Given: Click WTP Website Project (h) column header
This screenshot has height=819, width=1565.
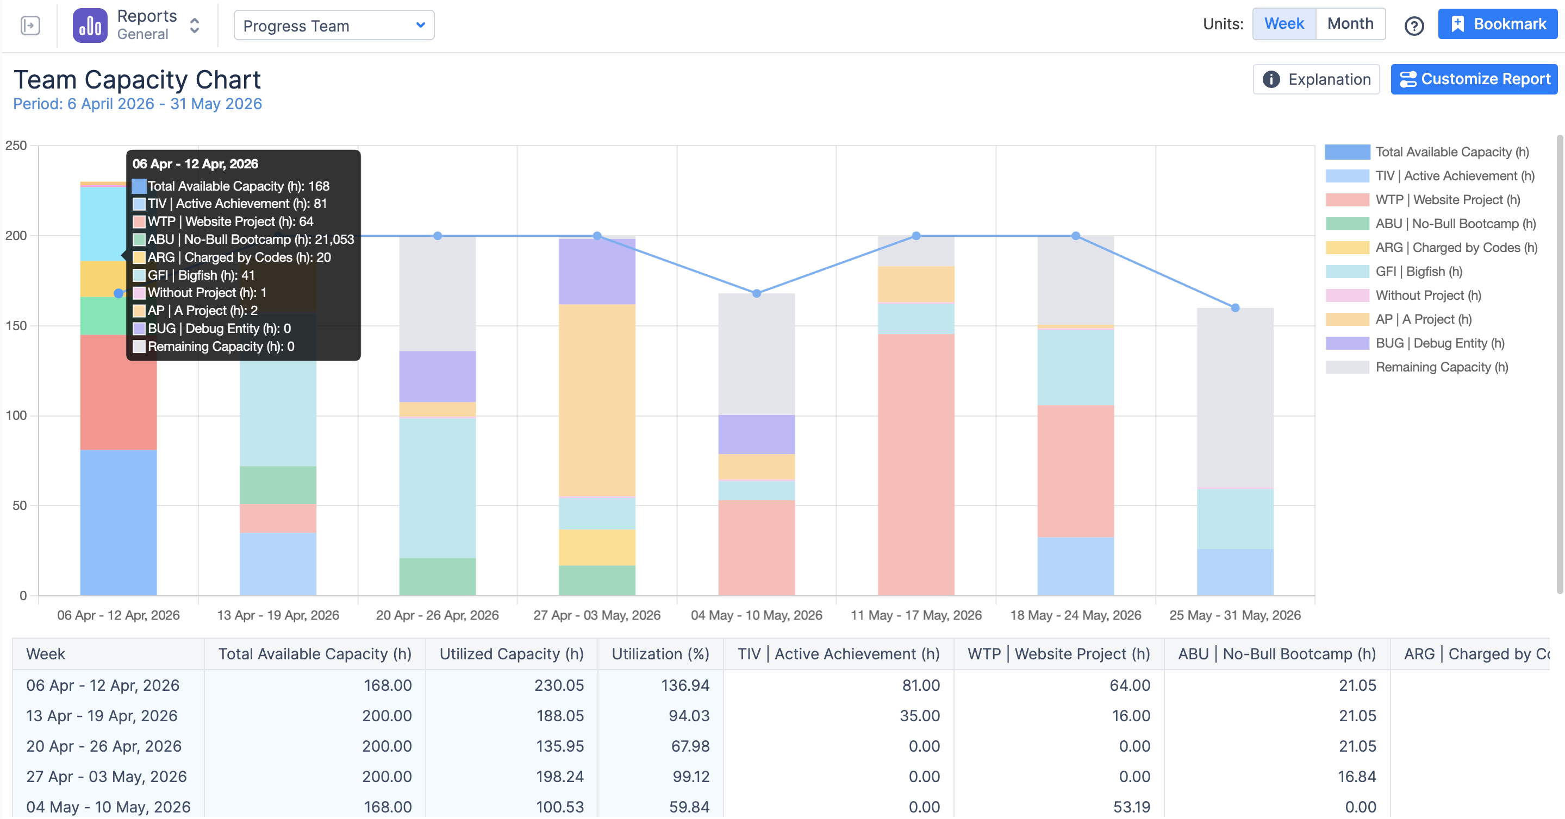Looking at the screenshot, I should click(x=1059, y=654).
